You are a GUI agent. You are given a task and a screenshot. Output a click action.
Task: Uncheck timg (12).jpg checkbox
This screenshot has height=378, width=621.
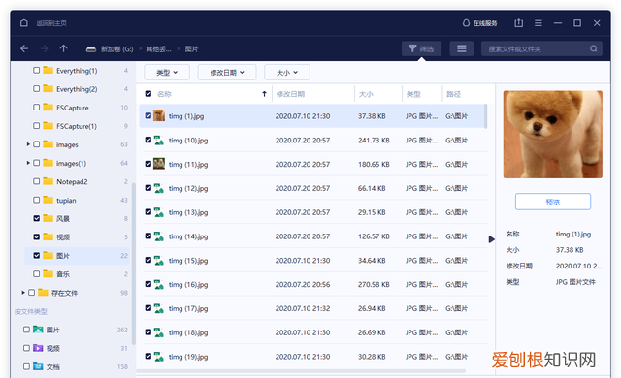148,188
